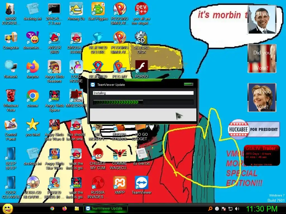Open the MARK ZUCKER desktop icon

(11, 14)
